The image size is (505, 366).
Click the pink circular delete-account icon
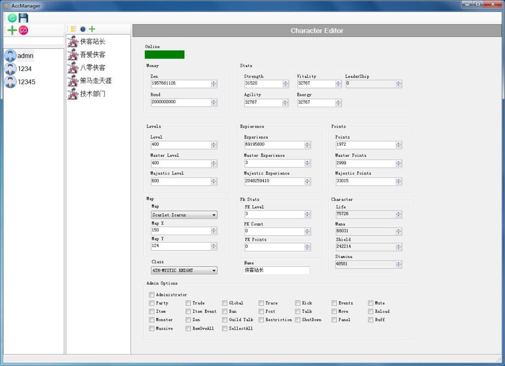click(x=23, y=31)
